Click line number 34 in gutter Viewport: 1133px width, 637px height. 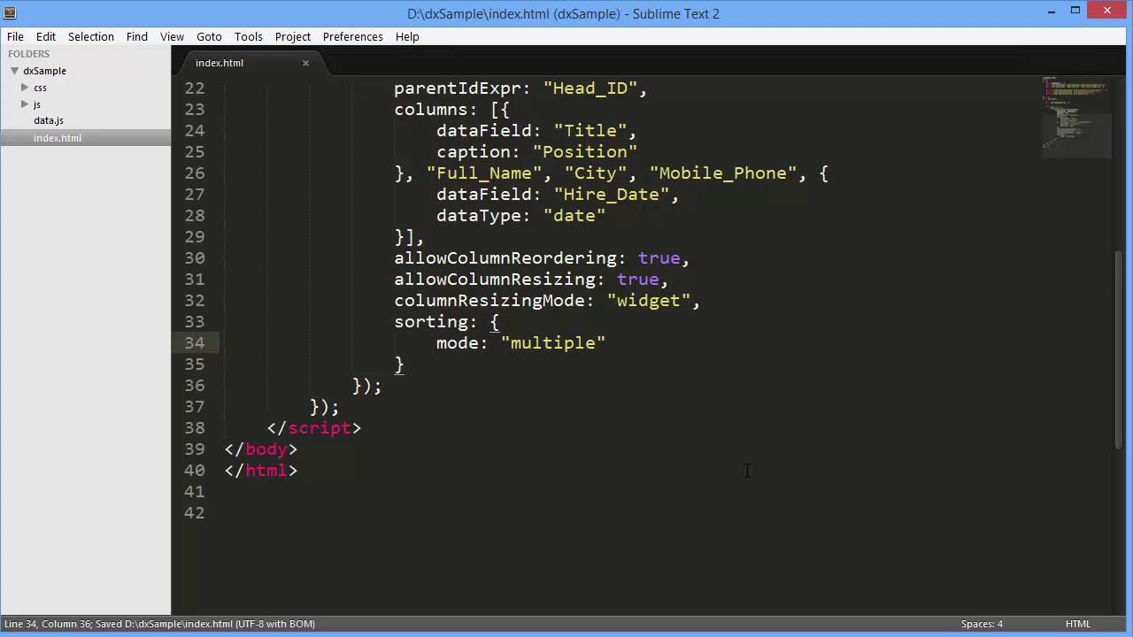point(194,343)
